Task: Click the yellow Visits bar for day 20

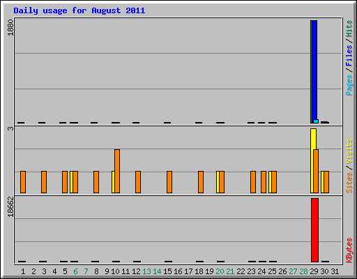Action: pos(218,182)
